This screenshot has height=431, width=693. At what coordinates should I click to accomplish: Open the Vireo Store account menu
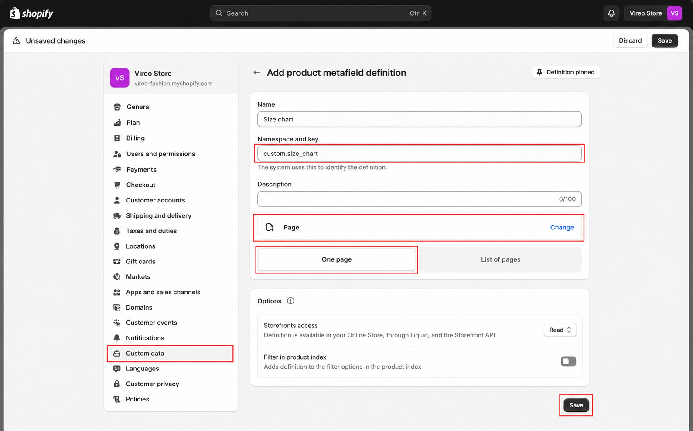(653, 13)
